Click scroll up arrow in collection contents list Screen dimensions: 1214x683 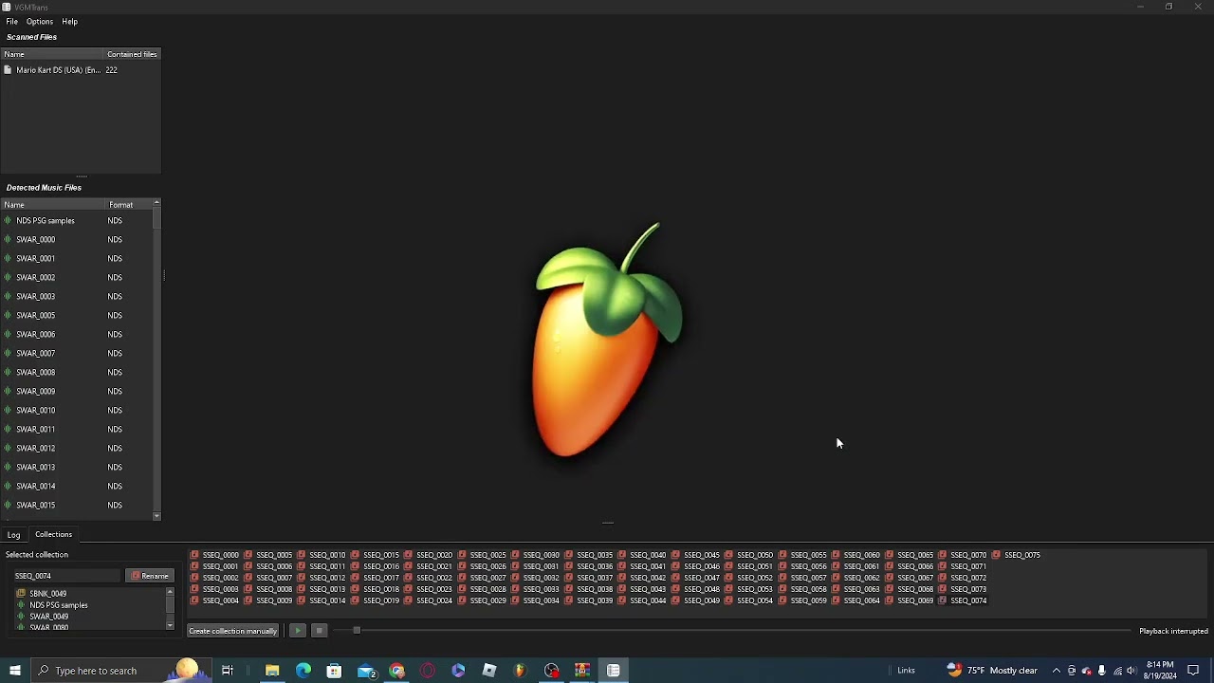170,593
